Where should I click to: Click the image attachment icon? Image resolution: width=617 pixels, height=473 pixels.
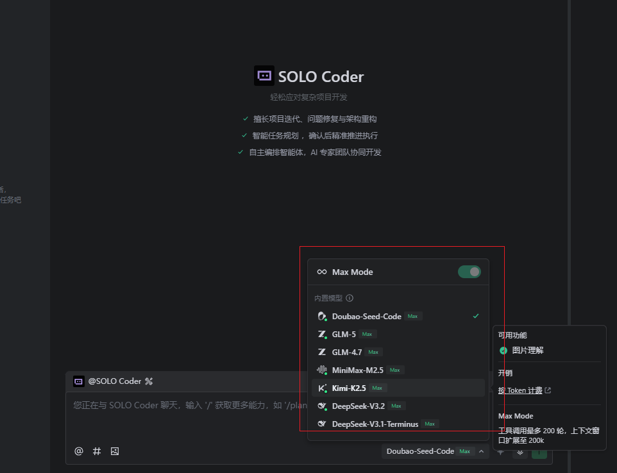tap(115, 451)
